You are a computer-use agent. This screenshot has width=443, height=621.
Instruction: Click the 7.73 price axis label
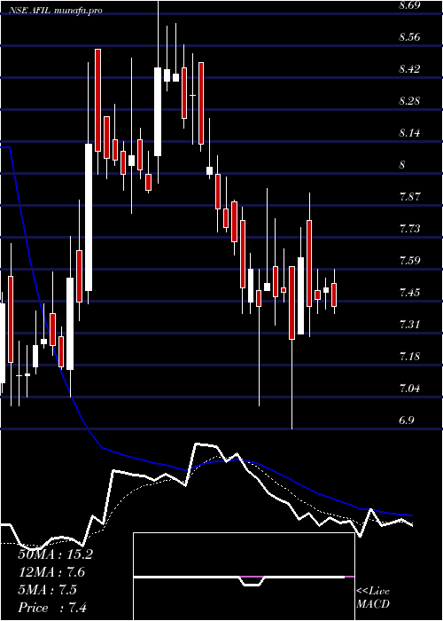[x=409, y=229]
